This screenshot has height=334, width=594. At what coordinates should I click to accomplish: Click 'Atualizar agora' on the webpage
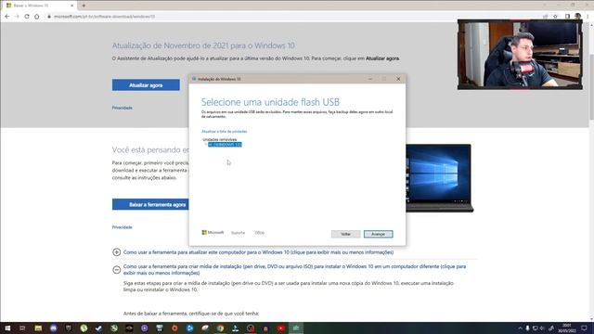tap(146, 85)
